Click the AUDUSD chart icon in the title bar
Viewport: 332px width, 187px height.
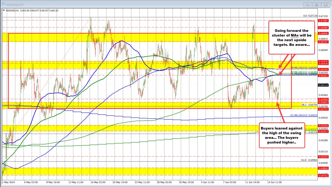pyautogui.click(x=4, y=4)
